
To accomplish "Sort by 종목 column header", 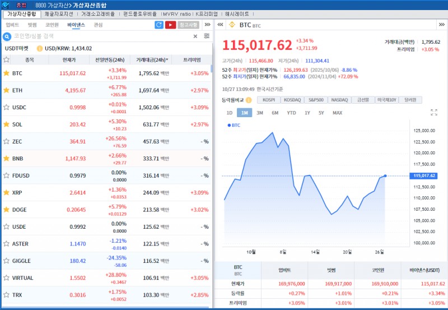I will point(30,60).
